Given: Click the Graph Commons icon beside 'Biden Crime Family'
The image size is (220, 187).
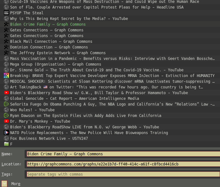Looking at the screenshot, I should (6, 24).
